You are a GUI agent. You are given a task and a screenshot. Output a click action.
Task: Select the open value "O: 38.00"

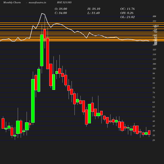point(61,9)
